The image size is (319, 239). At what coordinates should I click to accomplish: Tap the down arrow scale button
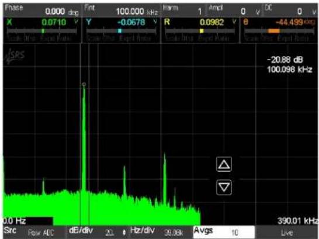pos(224,188)
